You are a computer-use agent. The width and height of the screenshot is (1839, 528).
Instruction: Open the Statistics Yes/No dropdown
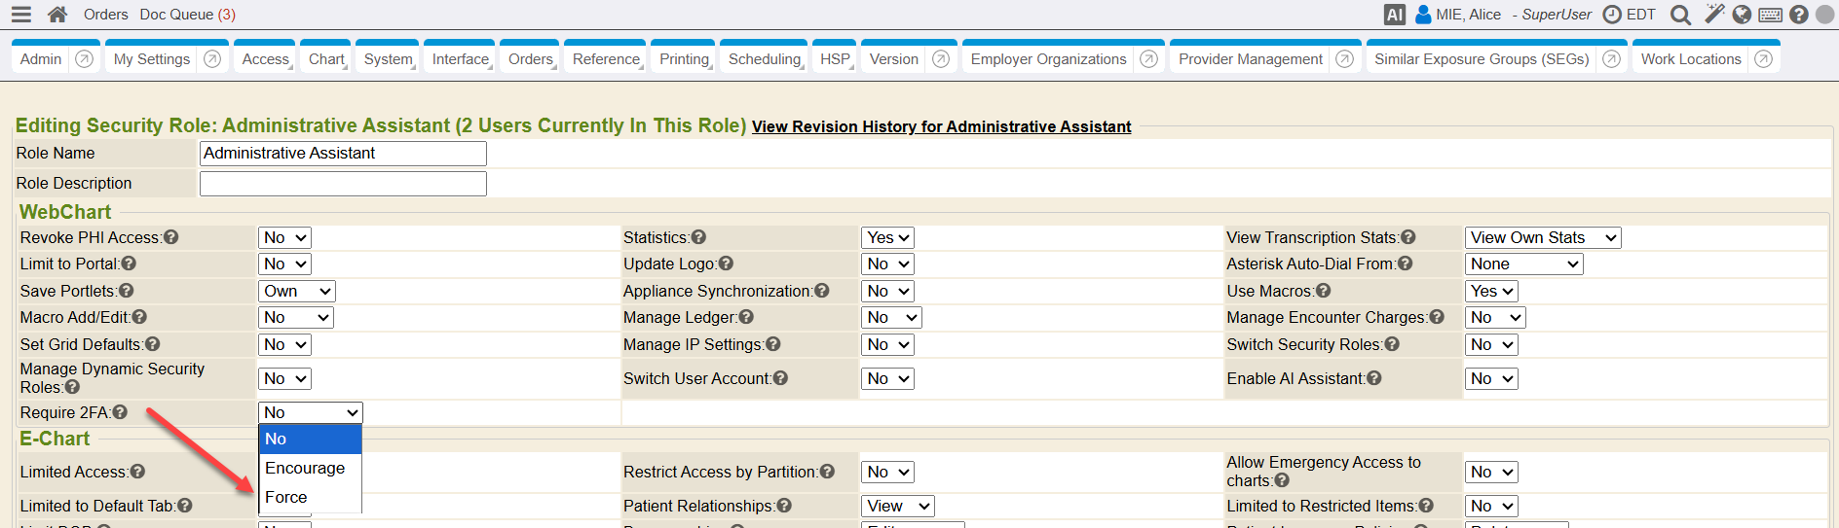887,237
